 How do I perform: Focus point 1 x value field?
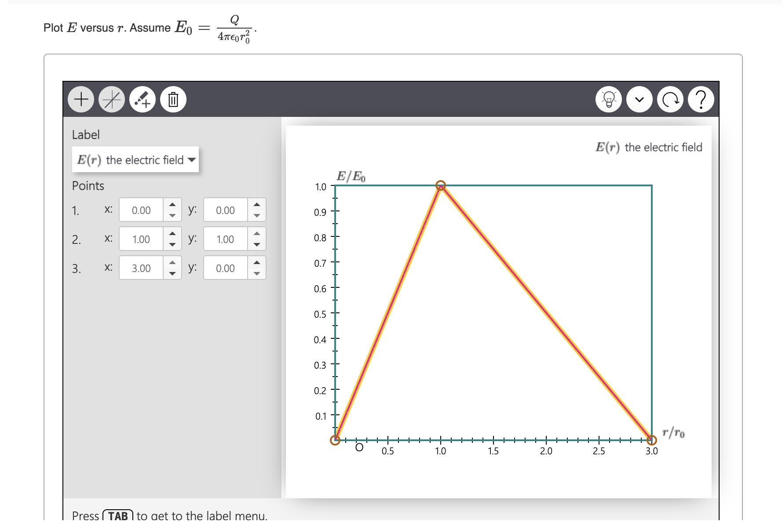pos(141,210)
